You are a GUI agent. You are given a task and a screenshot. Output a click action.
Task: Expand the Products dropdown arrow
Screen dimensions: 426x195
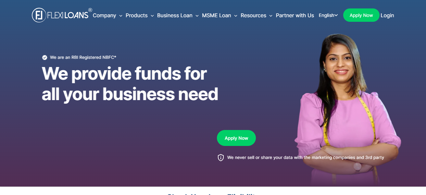[152, 16]
